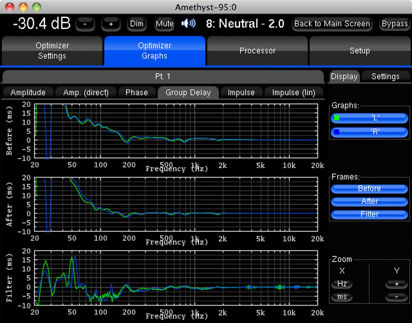Open the Processor tab
The image size is (412, 323).
[x=257, y=51]
